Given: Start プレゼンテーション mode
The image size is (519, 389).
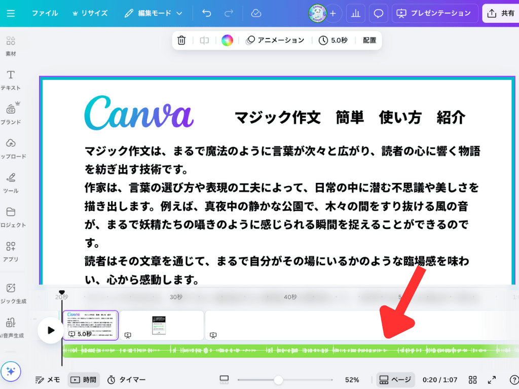Looking at the screenshot, I should point(434,13).
